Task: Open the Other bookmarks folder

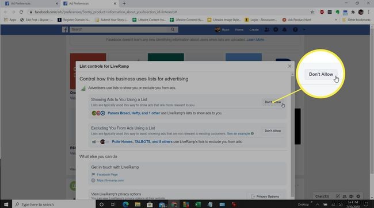Action: [356, 20]
